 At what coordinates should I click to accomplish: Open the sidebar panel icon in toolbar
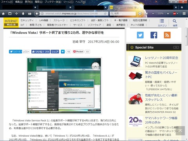point(10,14)
